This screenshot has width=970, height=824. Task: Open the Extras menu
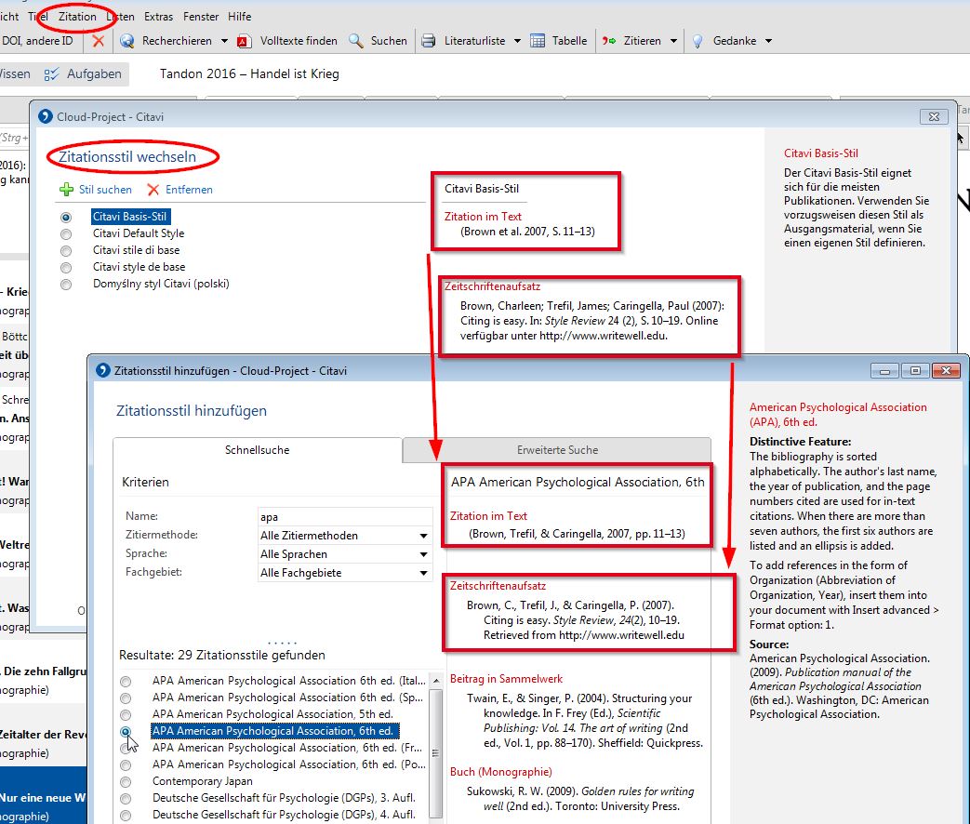(x=158, y=17)
